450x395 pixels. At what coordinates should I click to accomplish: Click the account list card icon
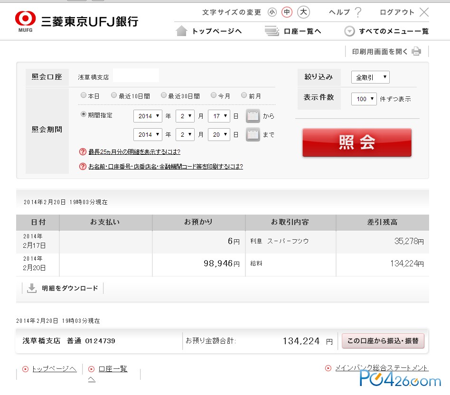272,31
